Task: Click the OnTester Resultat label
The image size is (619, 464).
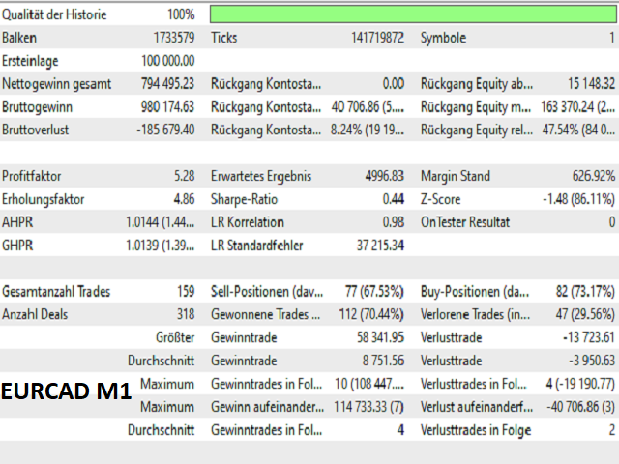Action: 465,222
